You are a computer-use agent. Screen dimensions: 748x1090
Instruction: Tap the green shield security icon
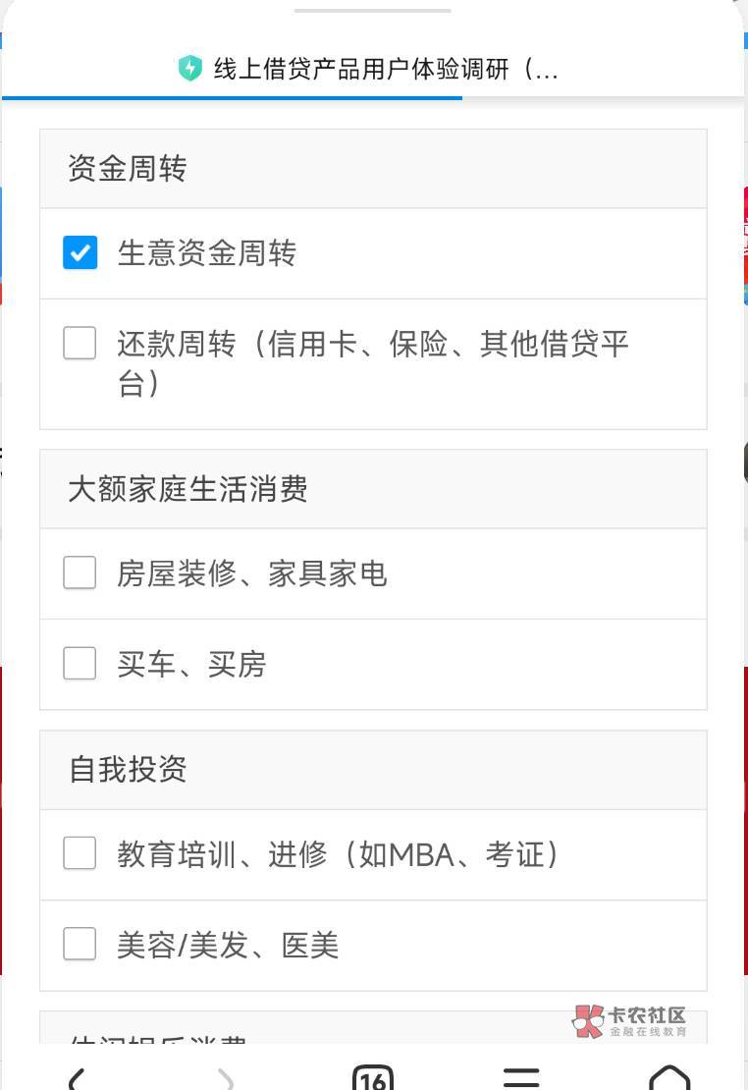(x=189, y=69)
